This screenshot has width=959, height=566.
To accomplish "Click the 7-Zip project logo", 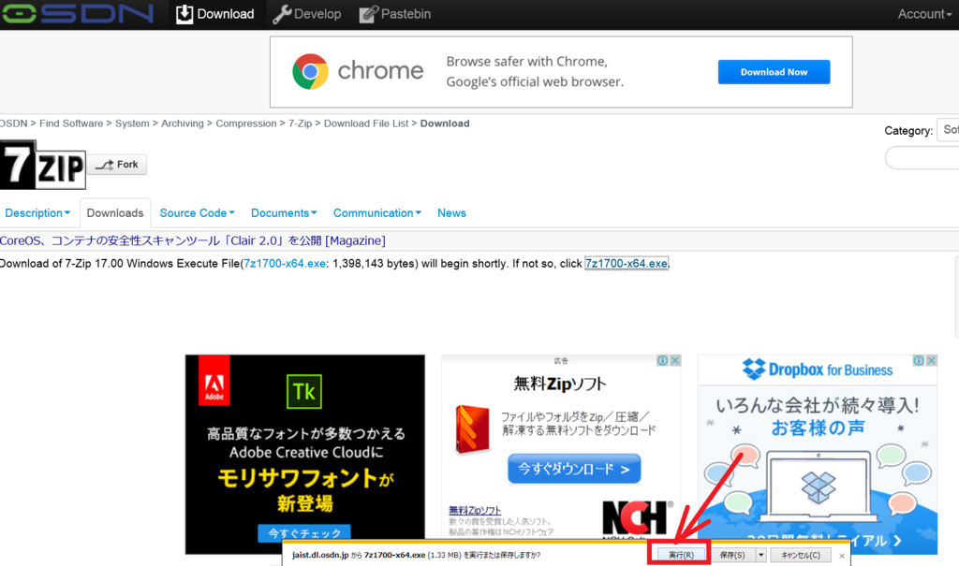I will click(43, 165).
